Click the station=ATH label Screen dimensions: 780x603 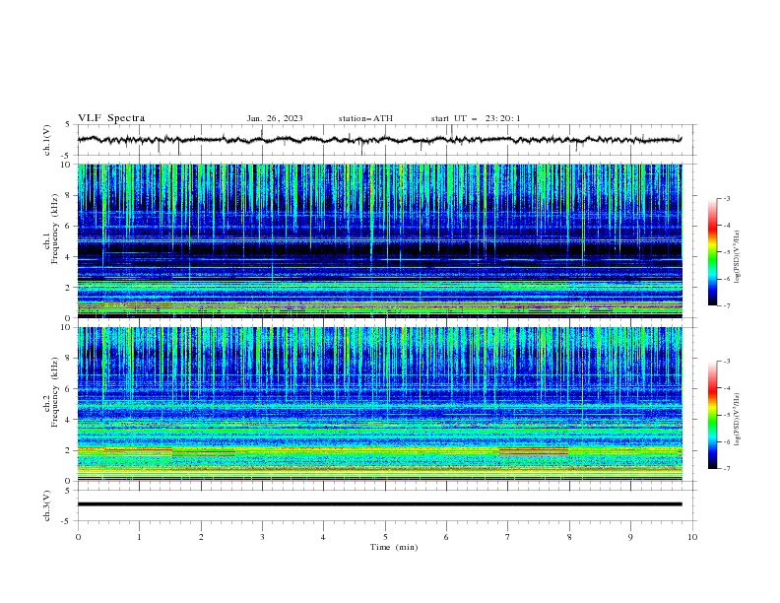tap(365, 118)
